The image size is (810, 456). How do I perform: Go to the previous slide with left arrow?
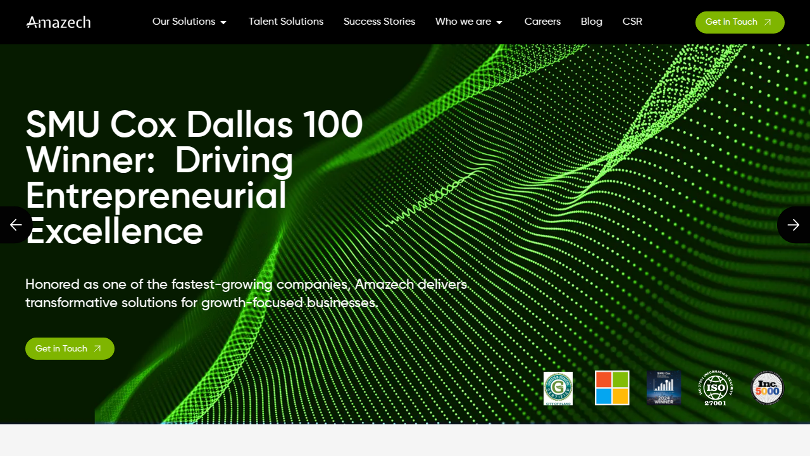[x=16, y=225]
